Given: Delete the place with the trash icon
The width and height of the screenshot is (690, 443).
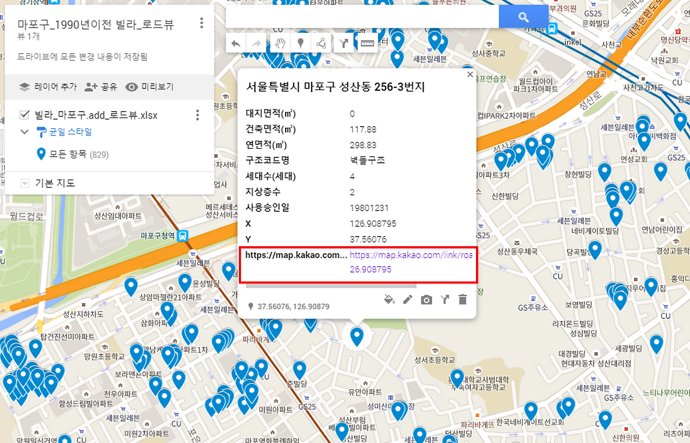Looking at the screenshot, I should point(463,300).
